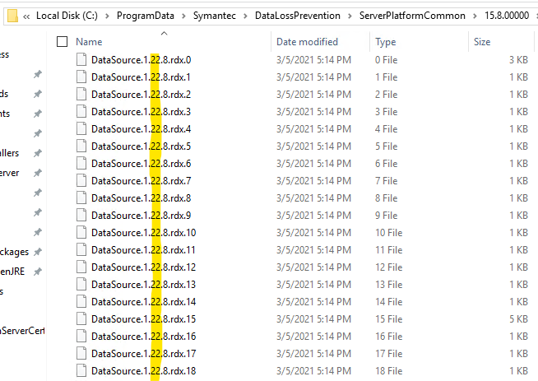Click the file icon of DataSource.1.22.8.rdx.11
The image size is (538, 381).
pos(81,249)
